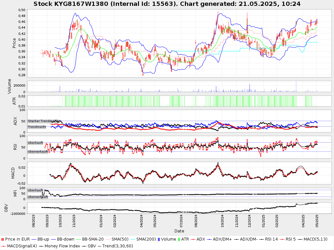The width and height of the screenshot is (334, 250).
Task: Click the RSI 14 legend label
Action: tap(271, 239)
